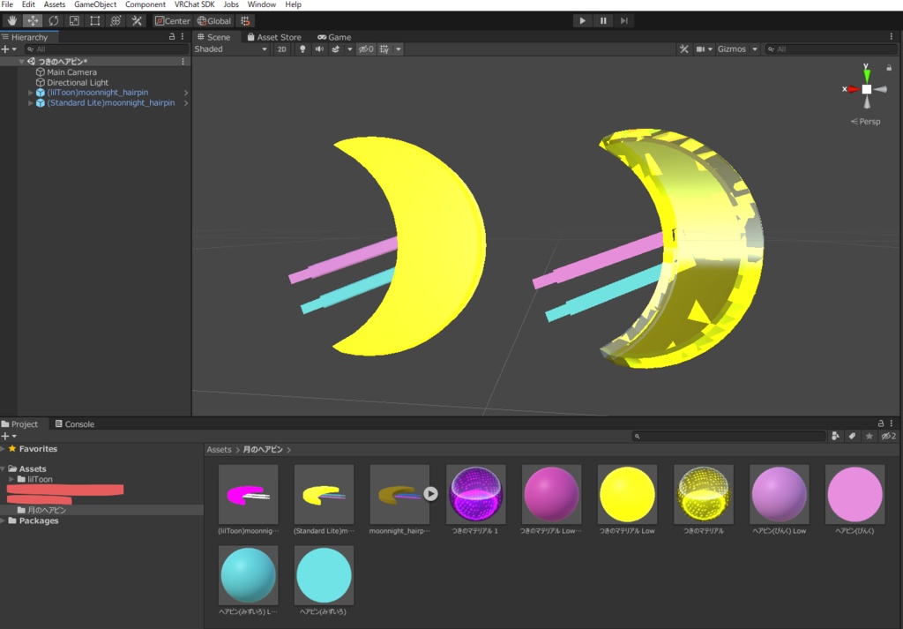Image resolution: width=903 pixels, height=629 pixels.
Task: Start Play mode
Action: coord(582,21)
